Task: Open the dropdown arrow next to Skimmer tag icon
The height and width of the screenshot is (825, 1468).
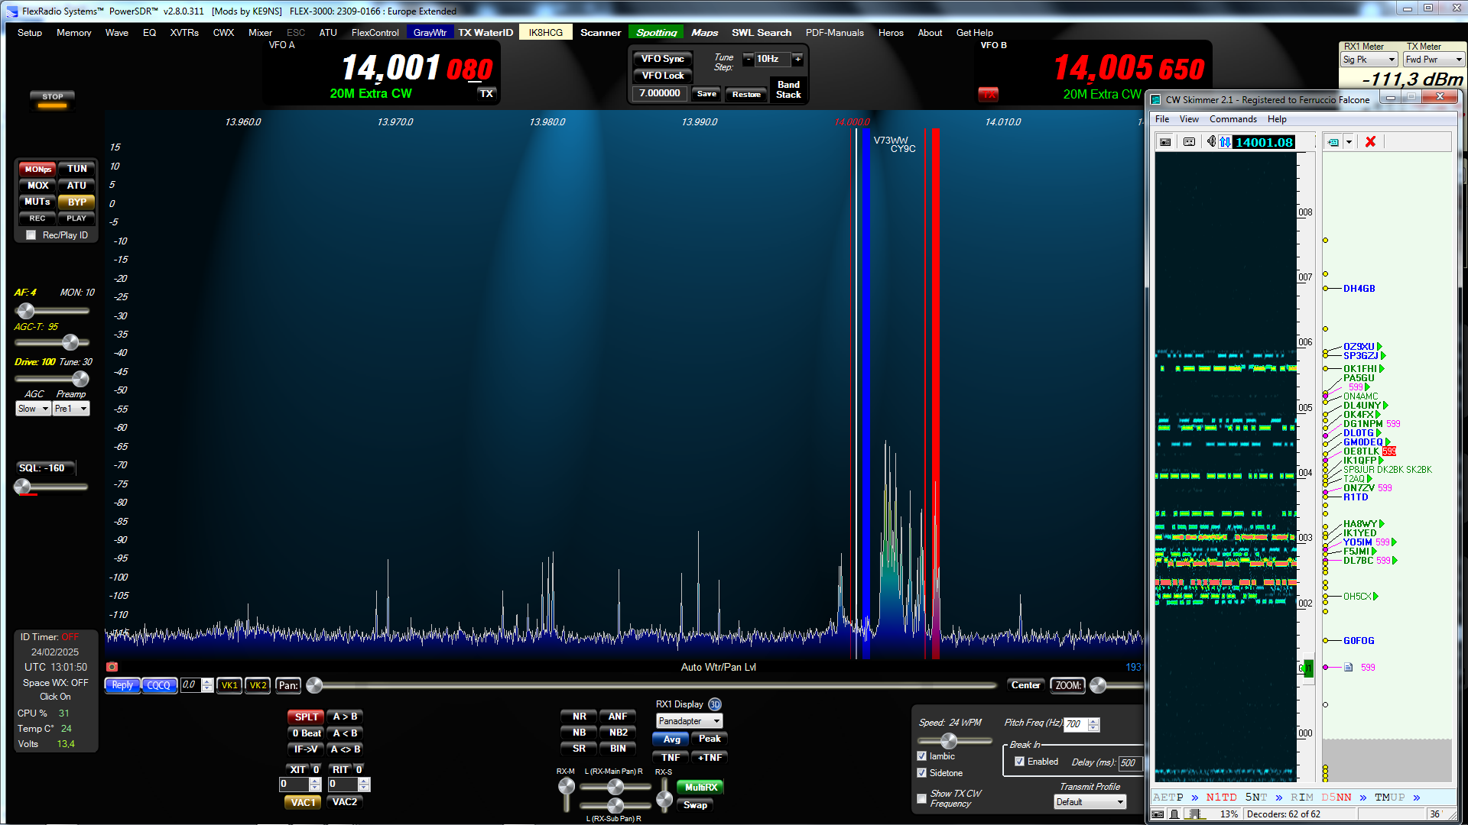Action: coord(1349,142)
